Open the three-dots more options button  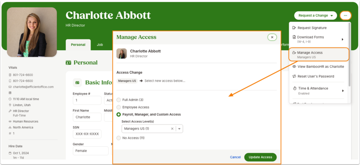pyautogui.click(x=346, y=15)
